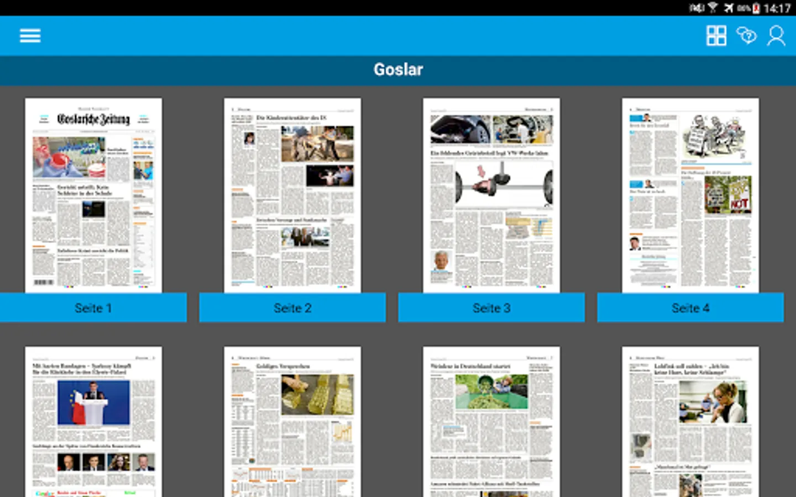Select the Seite 1 label button

click(93, 308)
